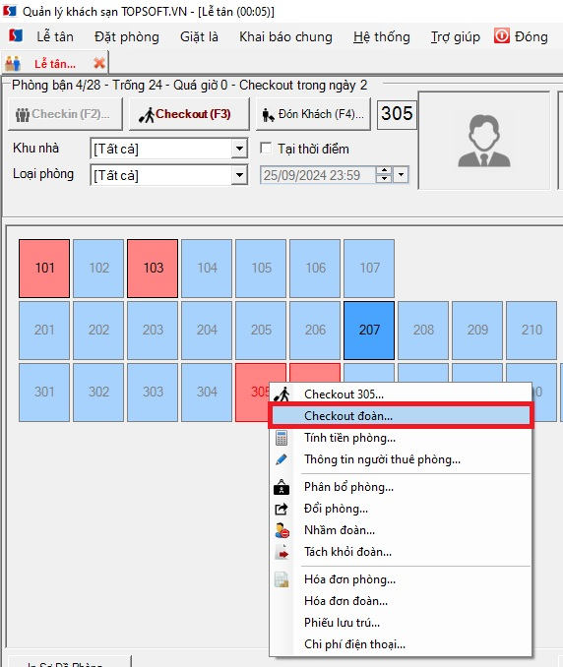
Task: Click the Đón Khách (F4) button
Action: click(x=313, y=114)
